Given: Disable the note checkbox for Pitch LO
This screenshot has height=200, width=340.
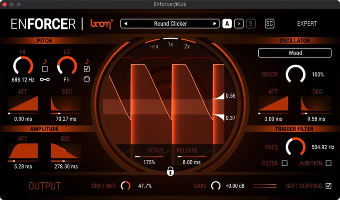Looking at the screenshot, I should click(x=87, y=69).
